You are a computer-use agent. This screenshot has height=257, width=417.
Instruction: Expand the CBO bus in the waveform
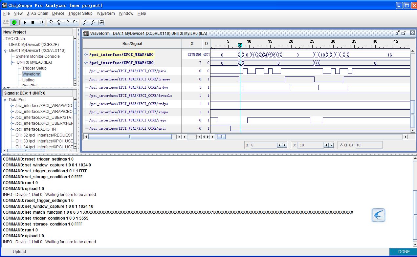tap(86, 63)
